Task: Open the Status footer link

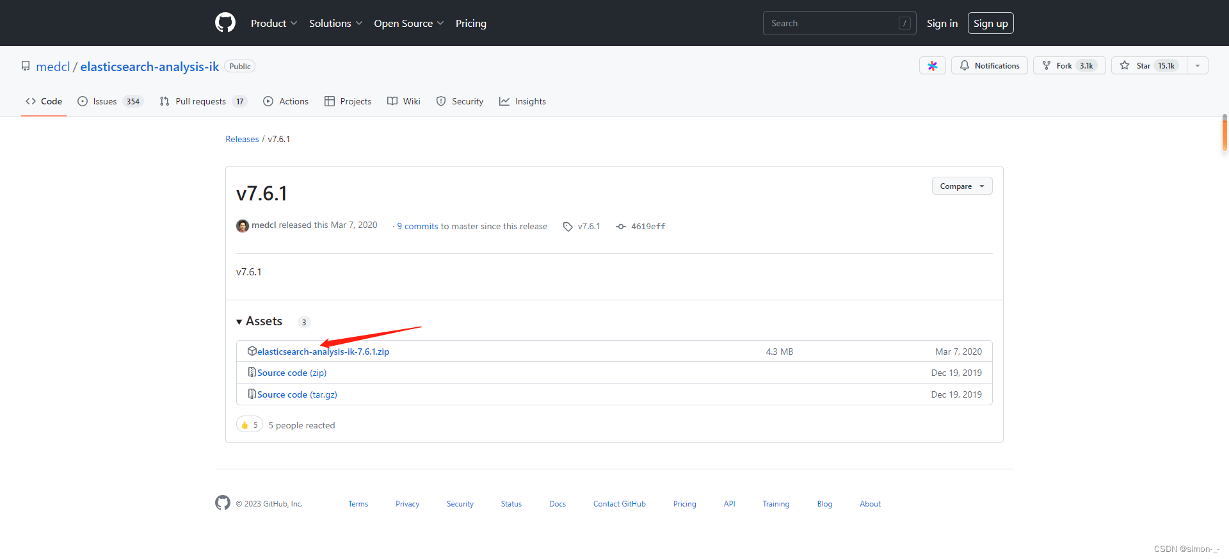Action: pos(511,504)
